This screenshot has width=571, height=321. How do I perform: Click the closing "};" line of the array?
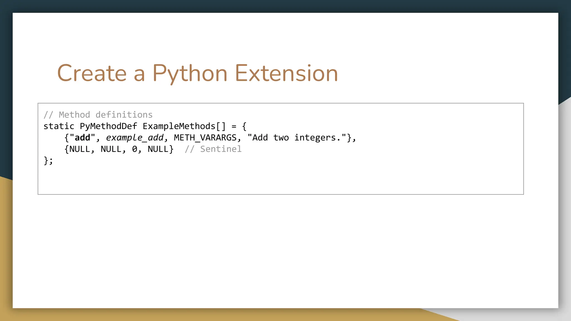48,161
